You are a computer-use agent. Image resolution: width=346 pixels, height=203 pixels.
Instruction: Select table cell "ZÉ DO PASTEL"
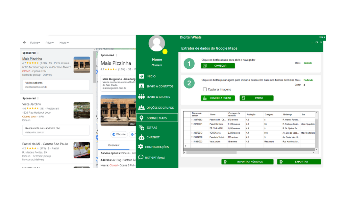[x=218, y=128]
